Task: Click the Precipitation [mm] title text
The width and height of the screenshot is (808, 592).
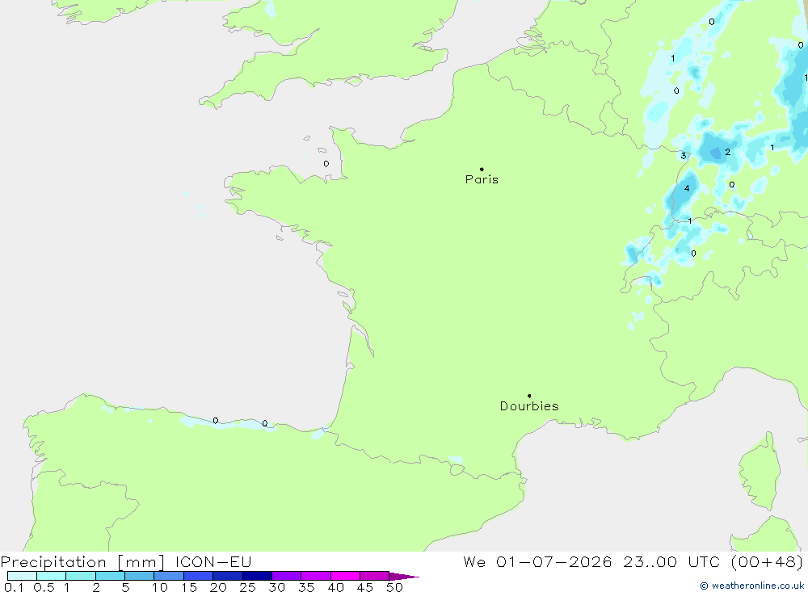Action: tap(82, 561)
